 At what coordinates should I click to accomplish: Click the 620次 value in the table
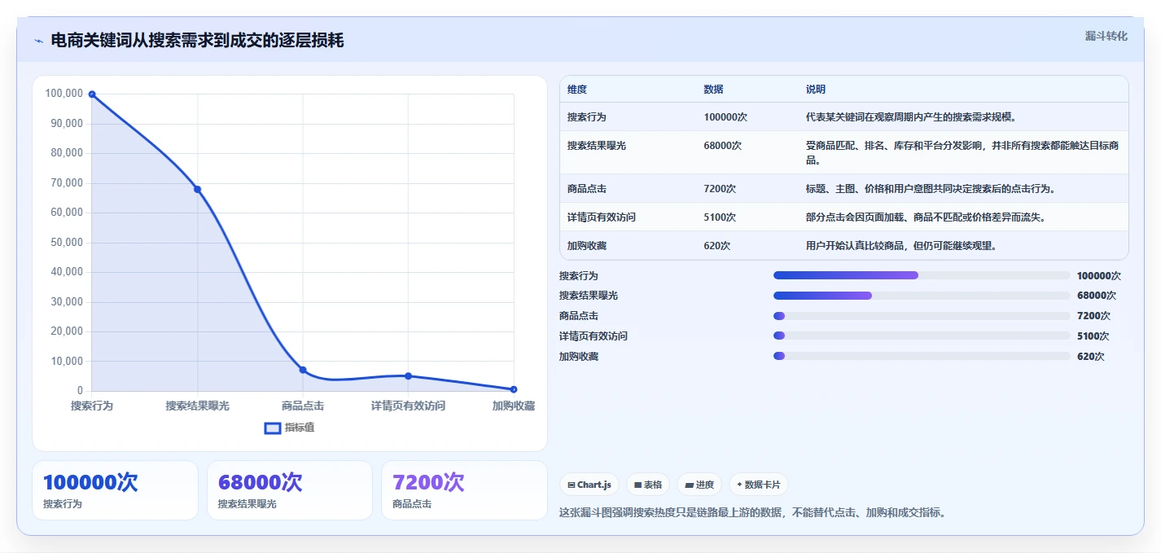point(717,246)
